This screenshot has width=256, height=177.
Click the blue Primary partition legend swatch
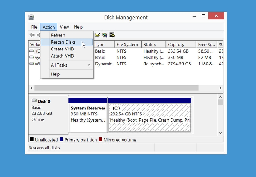(x=61, y=139)
